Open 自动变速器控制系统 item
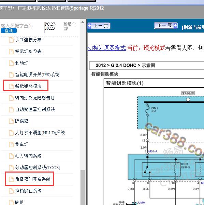 pyautogui.click(x=35, y=109)
